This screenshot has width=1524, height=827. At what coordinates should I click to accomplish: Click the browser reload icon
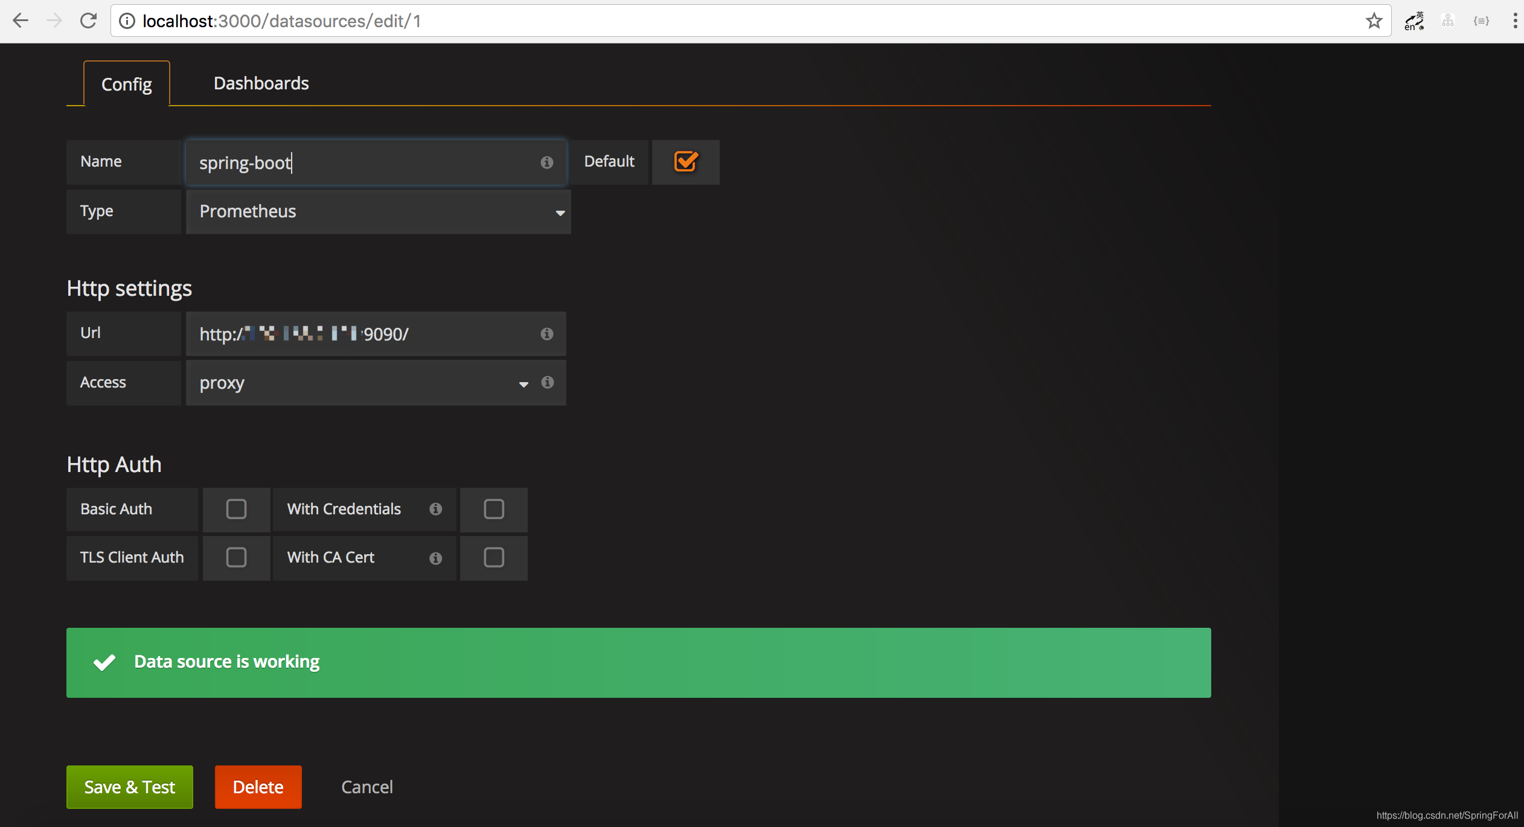click(x=89, y=21)
